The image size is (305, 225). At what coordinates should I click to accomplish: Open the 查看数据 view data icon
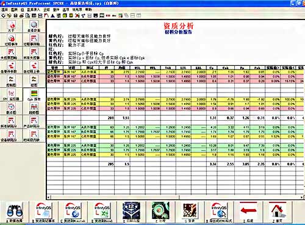[x=34, y=26]
